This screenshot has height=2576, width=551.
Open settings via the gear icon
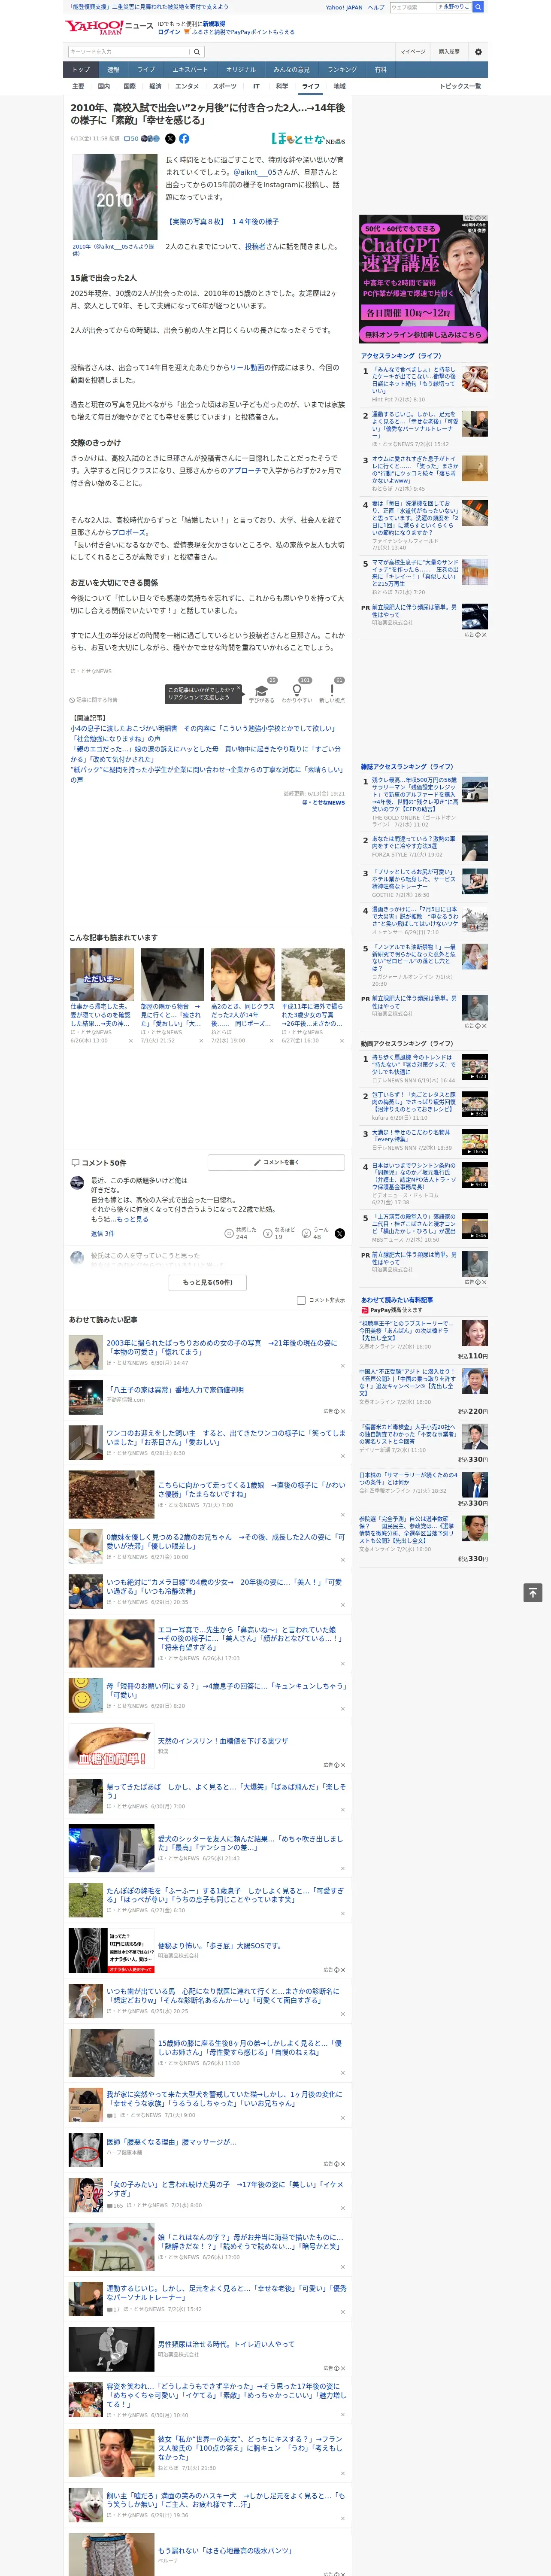pos(478,52)
